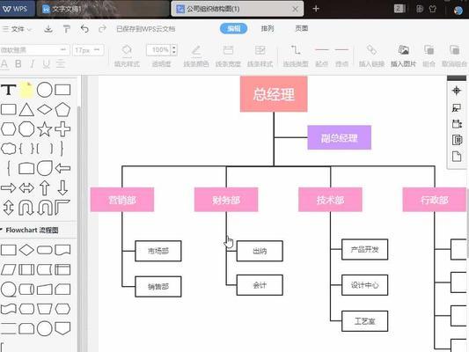Click the undo arrow icon
This screenshot has width=469, height=352.
click(84, 29)
